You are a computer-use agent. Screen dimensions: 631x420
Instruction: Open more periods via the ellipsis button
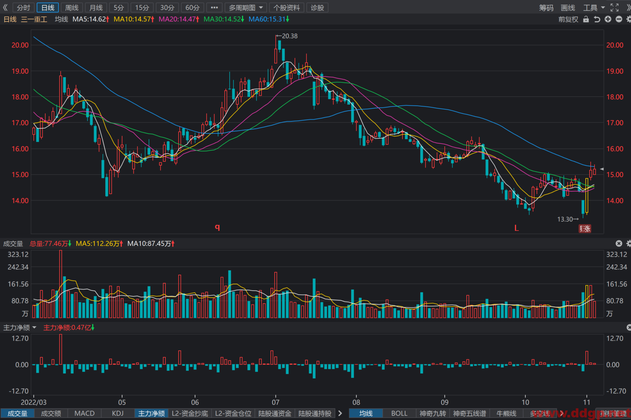pos(214,8)
